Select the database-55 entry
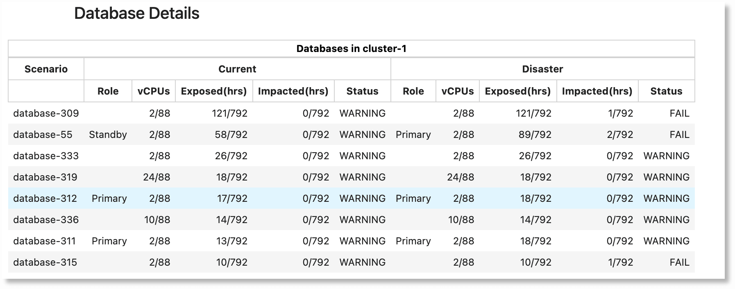Screen dimensions: 735x289 pyautogui.click(x=43, y=135)
